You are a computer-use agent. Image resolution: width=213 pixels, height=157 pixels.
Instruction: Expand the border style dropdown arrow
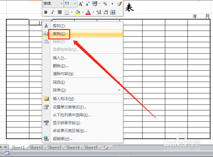tap(72, 12)
